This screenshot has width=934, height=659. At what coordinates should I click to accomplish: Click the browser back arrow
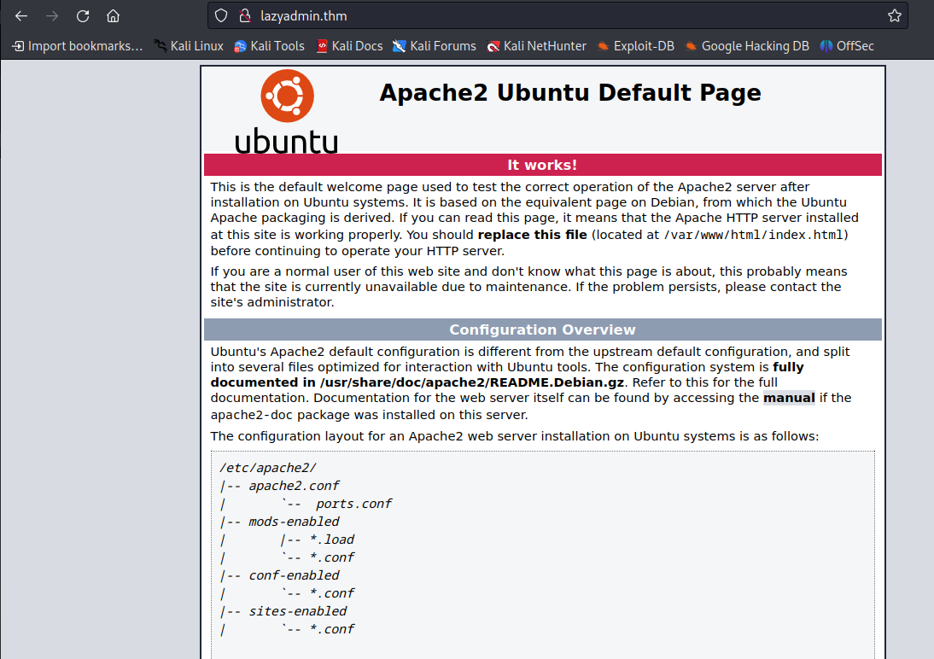click(21, 16)
